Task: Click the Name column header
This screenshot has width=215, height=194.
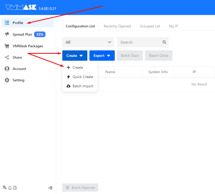Action: coord(110,72)
